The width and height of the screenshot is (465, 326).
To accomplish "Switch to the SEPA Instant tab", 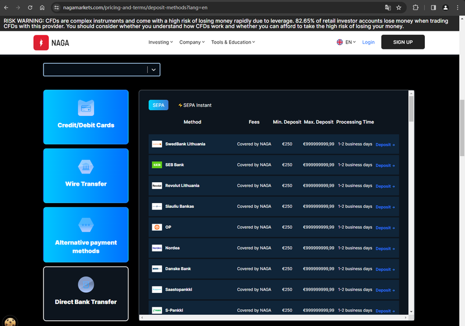I will coord(195,105).
